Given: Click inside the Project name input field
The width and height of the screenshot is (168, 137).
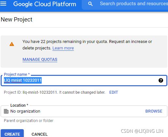Looking at the screenshot, I should click(x=84, y=80).
